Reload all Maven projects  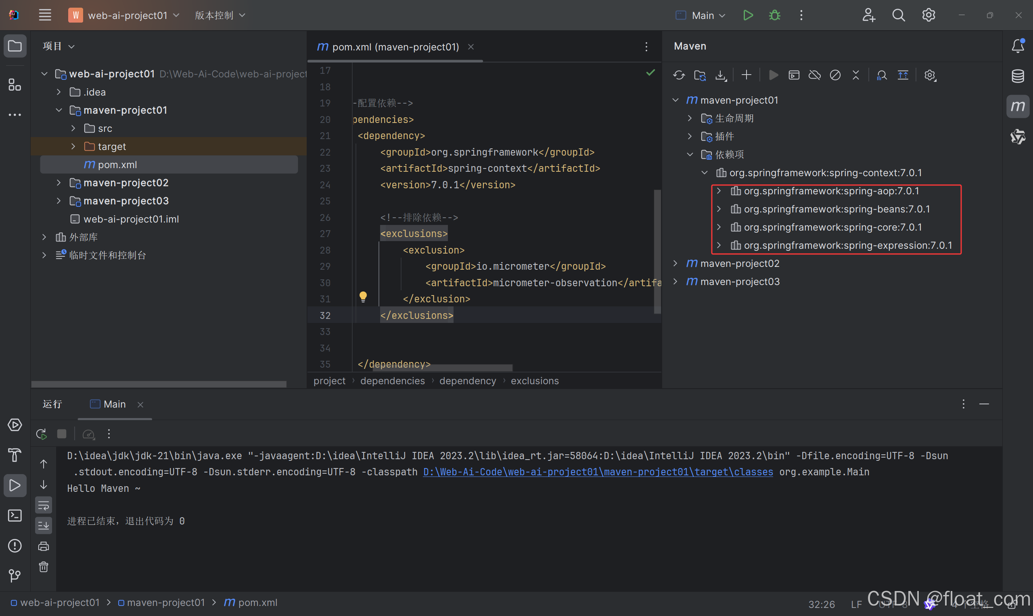pos(679,75)
